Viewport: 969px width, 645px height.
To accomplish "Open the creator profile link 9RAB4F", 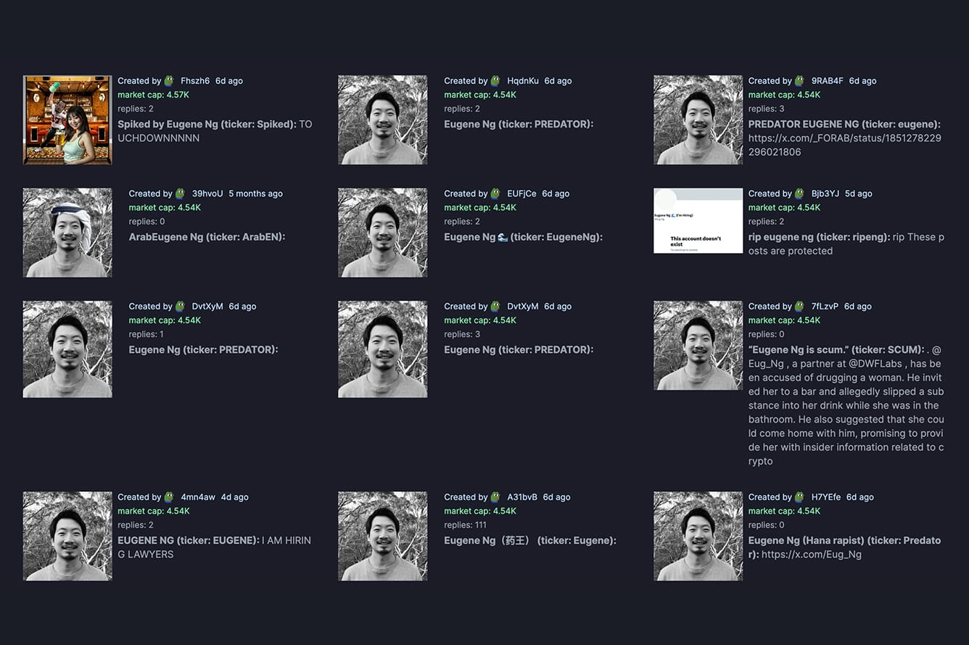I will click(827, 81).
